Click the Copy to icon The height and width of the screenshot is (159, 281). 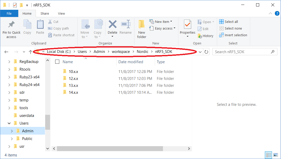[98, 24]
